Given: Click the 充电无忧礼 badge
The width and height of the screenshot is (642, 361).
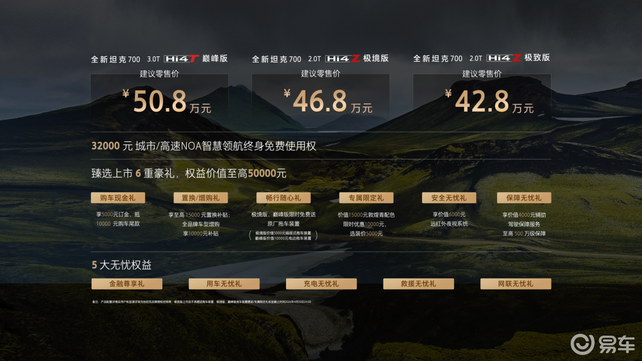Looking at the screenshot, I should pyautogui.click(x=321, y=284).
